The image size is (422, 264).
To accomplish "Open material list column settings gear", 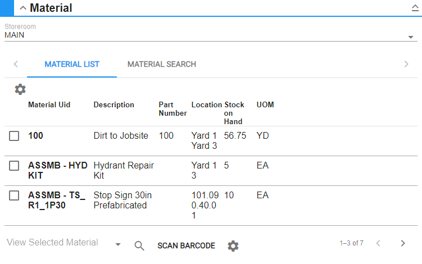I will pyautogui.click(x=20, y=89).
